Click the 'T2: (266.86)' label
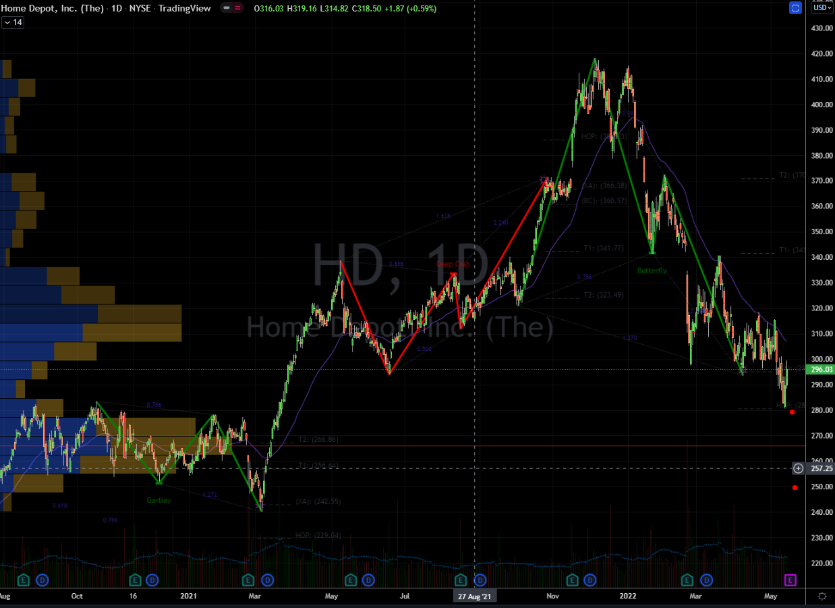This screenshot has height=608, width=835. [x=318, y=439]
